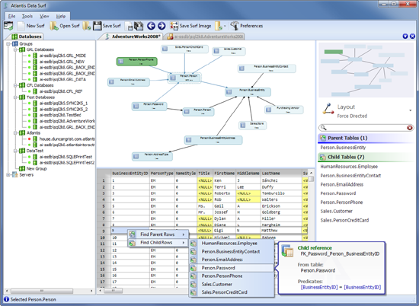Select HumanResources.Employee in submenu
The width and height of the screenshot is (419, 306).
(232, 244)
